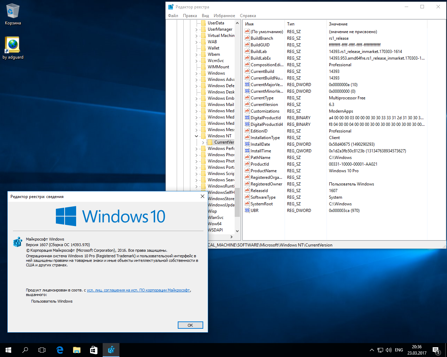Select the ReleaseId value row
The height and width of the screenshot is (357, 447).
click(335, 190)
